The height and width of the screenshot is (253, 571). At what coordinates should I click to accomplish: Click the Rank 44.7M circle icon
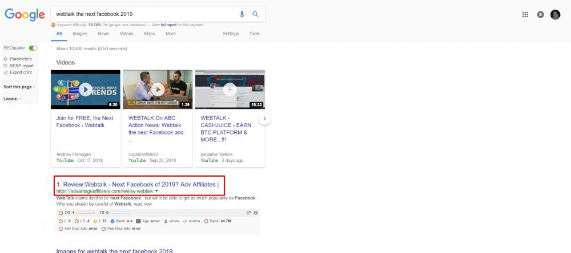pyautogui.click(x=206, y=221)
